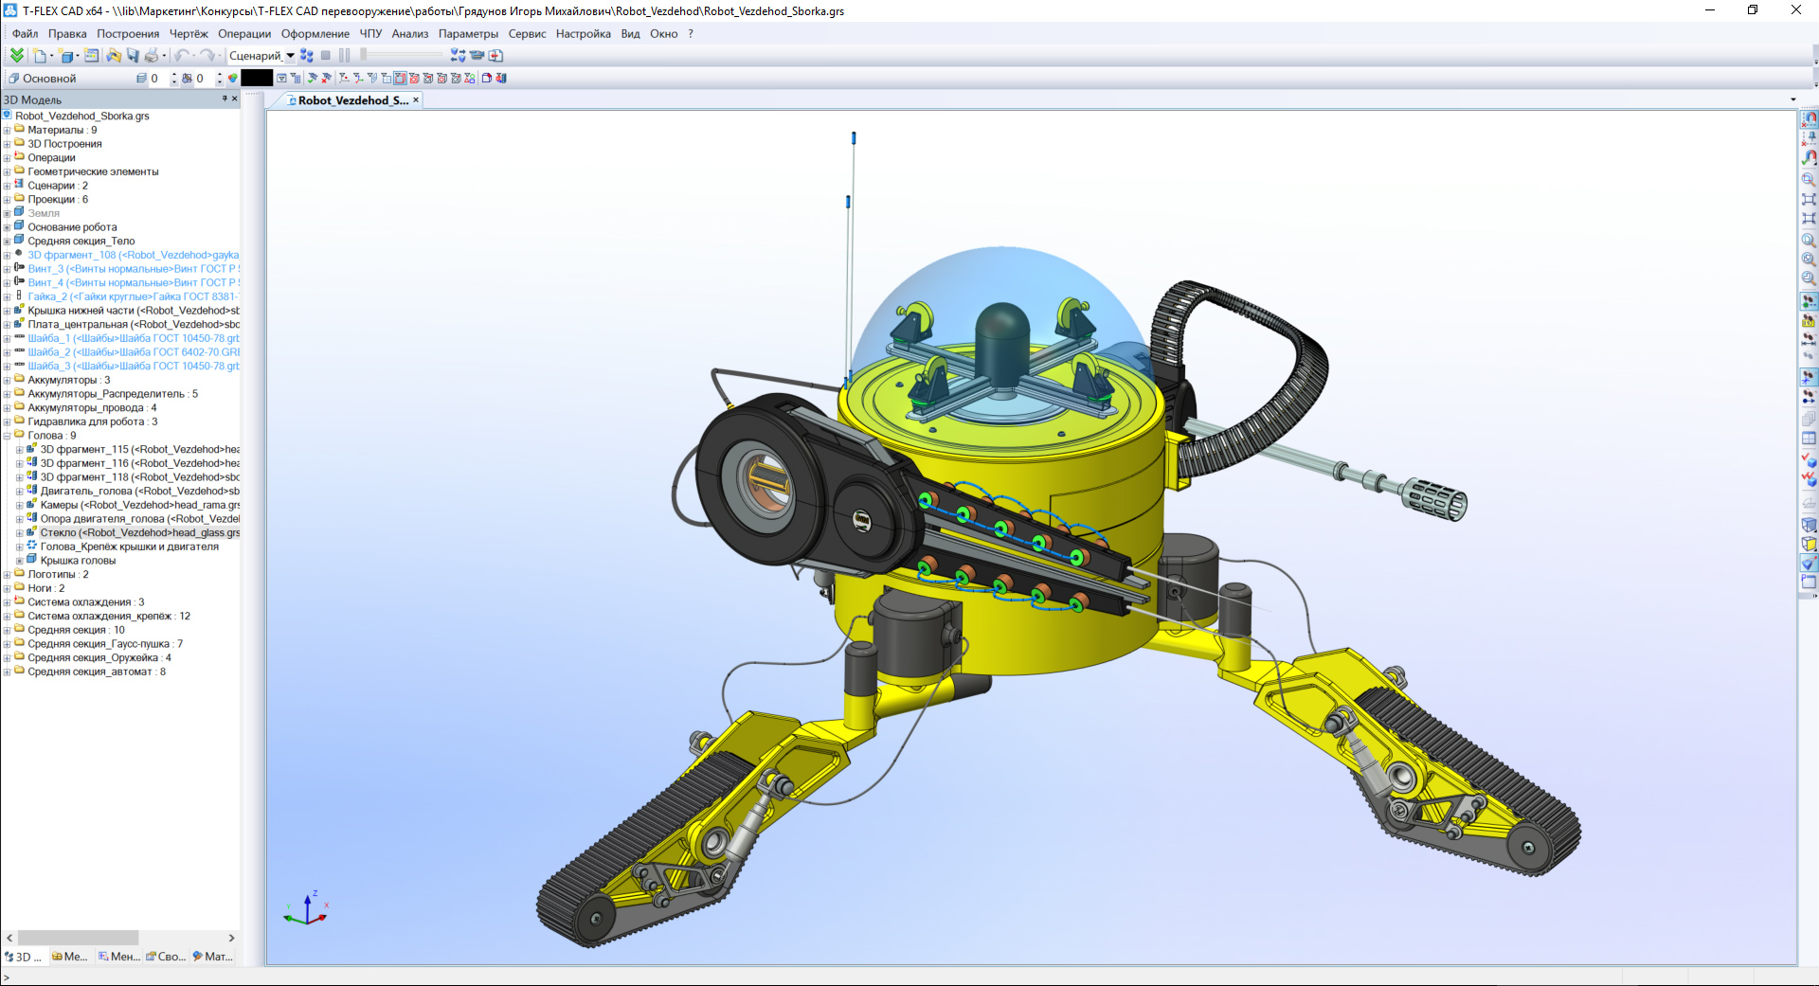Switch to the Сво... properties tab at the bottom

click(166, 957)
